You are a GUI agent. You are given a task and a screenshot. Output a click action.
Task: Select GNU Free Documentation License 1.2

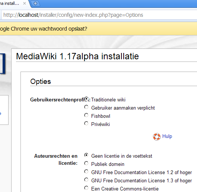pos(86,171)
